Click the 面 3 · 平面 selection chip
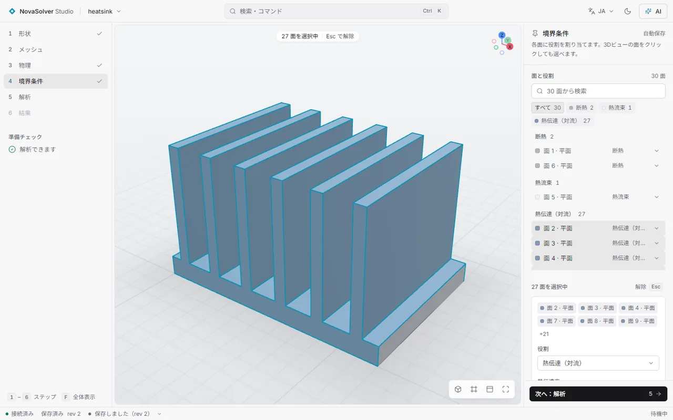The image size is (673, 420). click(597, 308)
